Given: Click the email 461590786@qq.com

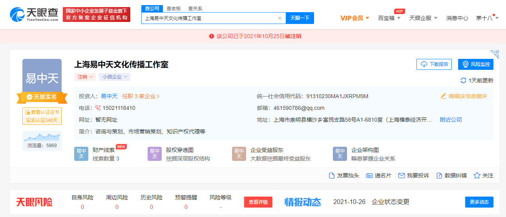Looking at the screenshot, I should point(299,108).
